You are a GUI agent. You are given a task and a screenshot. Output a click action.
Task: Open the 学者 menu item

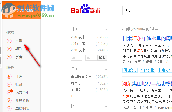click(19, 57)
